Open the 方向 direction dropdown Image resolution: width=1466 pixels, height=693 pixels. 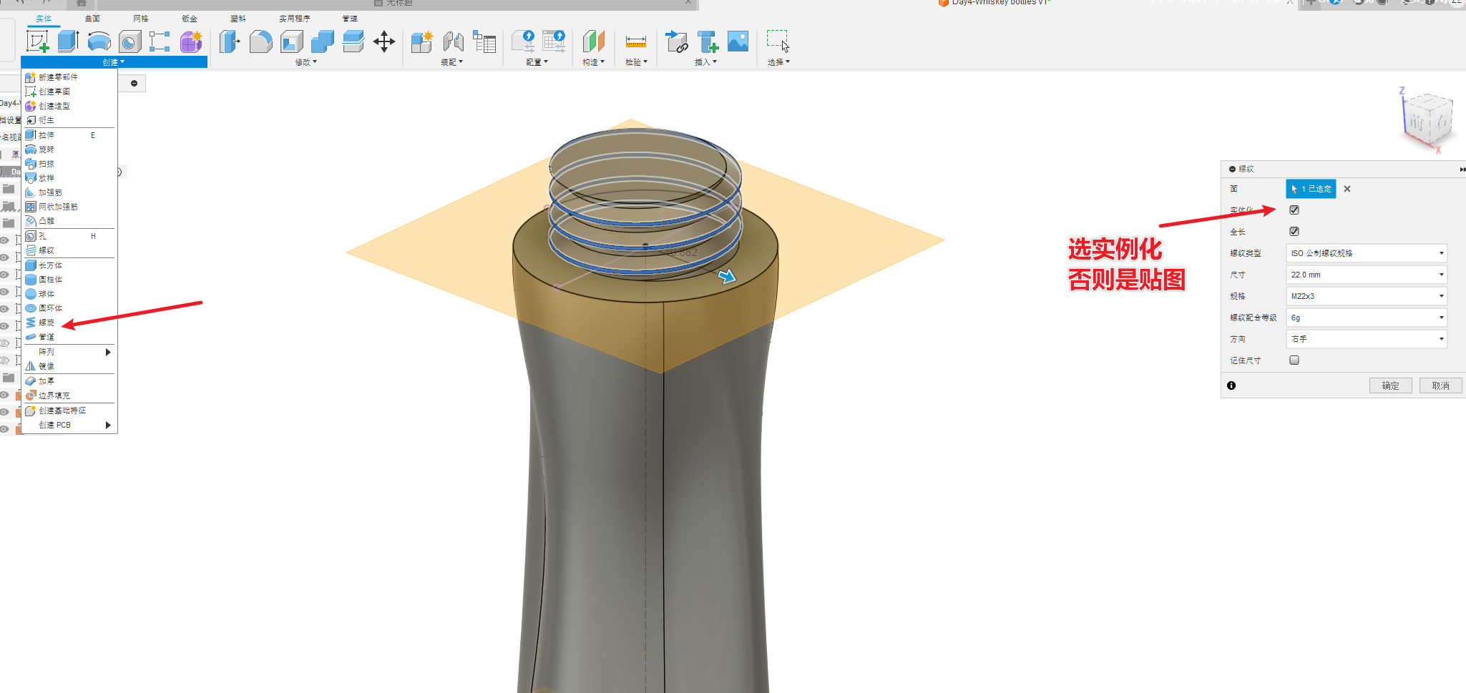(1366, 339)
